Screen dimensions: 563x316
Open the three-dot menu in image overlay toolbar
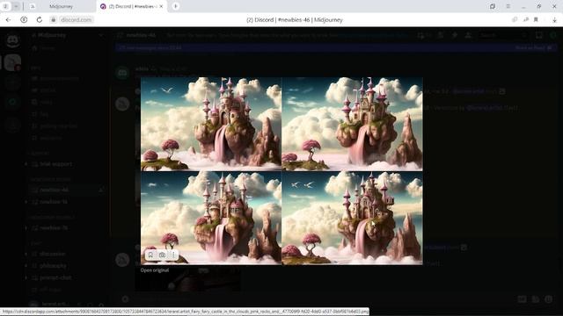click(x=173, y=255)
